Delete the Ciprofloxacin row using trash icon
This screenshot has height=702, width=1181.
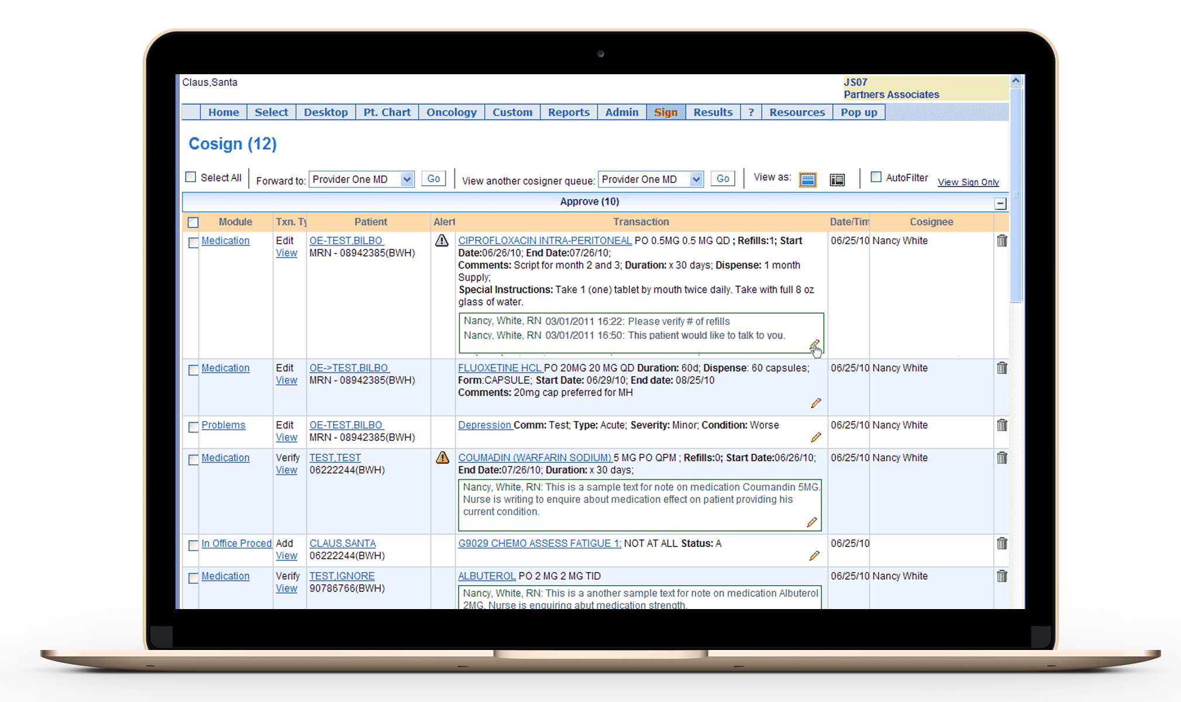(1001, 241)
